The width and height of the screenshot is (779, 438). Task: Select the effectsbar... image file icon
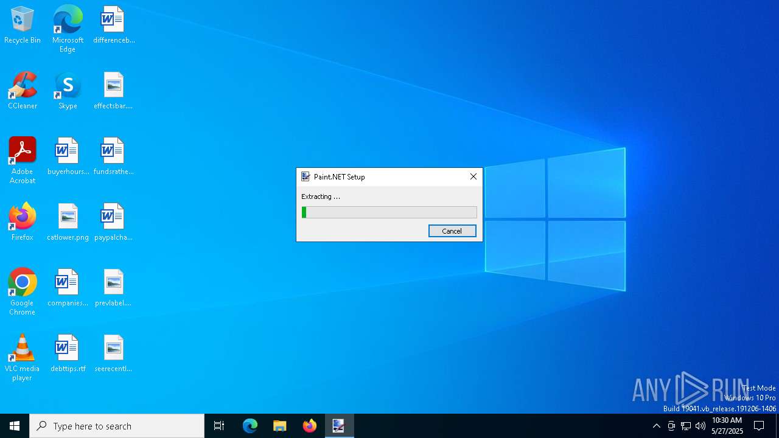(x=113, y=91)
